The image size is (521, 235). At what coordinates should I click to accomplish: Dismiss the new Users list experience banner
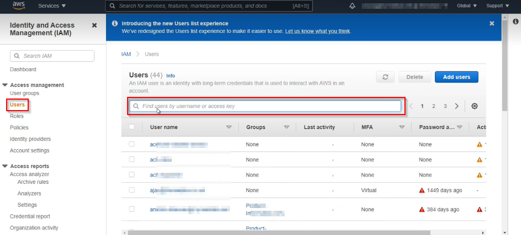(492, 24)
